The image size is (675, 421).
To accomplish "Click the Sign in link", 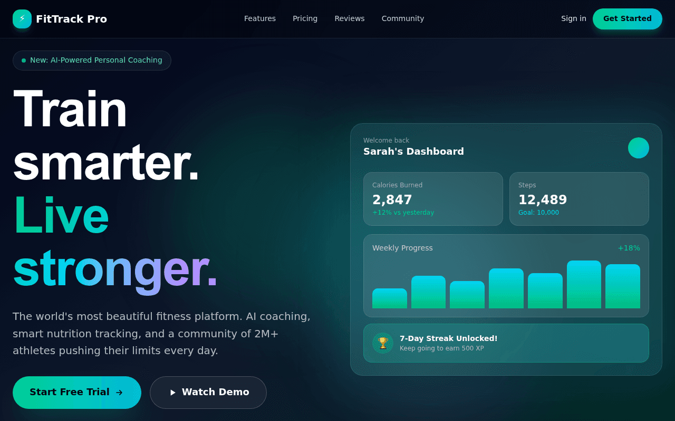I will 574,18.
